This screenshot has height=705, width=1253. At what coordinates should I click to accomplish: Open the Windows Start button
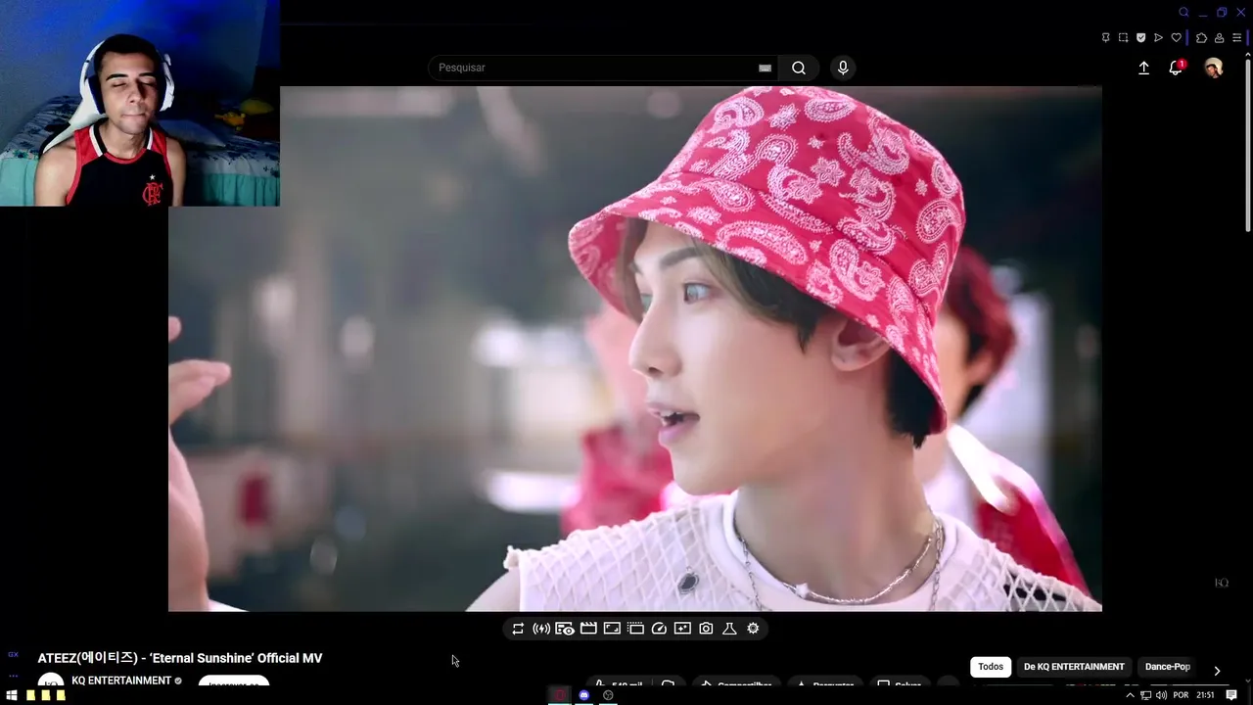(12, 695)
